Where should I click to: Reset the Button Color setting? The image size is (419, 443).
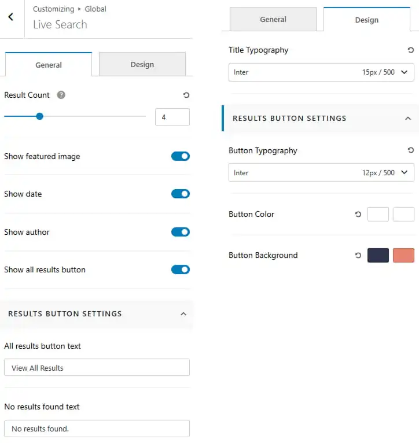[x=358, y=214]
